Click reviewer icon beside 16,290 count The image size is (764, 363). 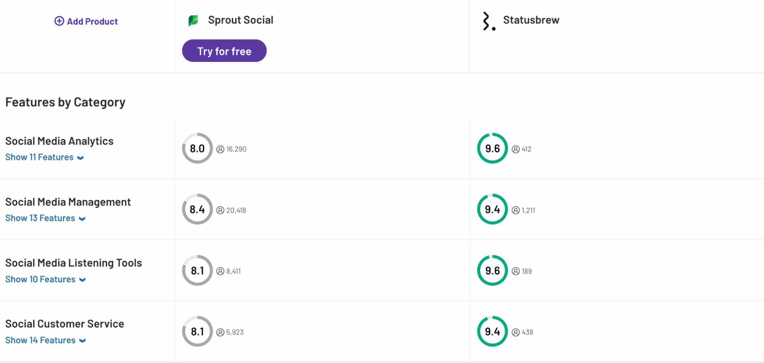[x=220, y=149]
